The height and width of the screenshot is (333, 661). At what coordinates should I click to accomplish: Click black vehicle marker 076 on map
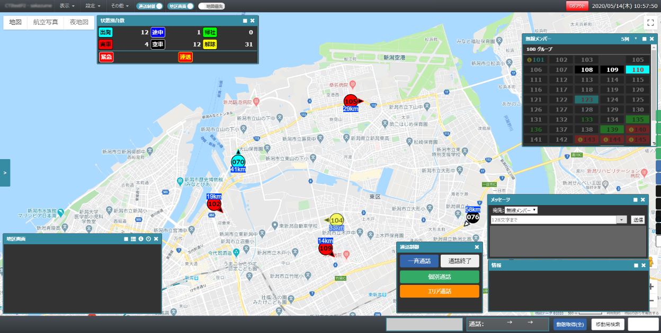point(472,217)
